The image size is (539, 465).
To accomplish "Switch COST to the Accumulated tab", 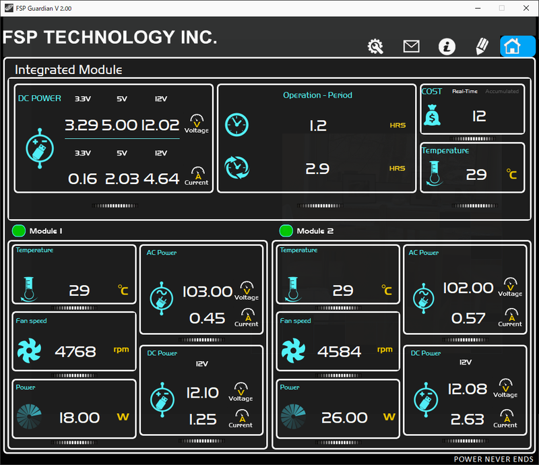I will click(x=502, y=91).
